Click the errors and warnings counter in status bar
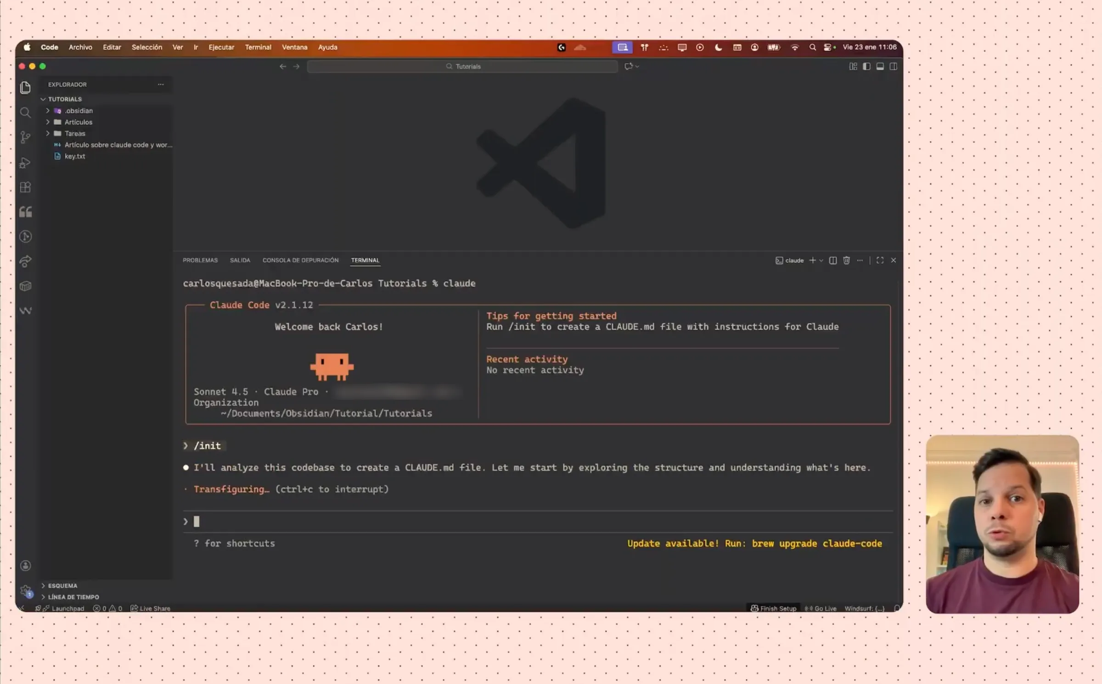This screenshot has height=684, width=1102. tap(108, 608)
